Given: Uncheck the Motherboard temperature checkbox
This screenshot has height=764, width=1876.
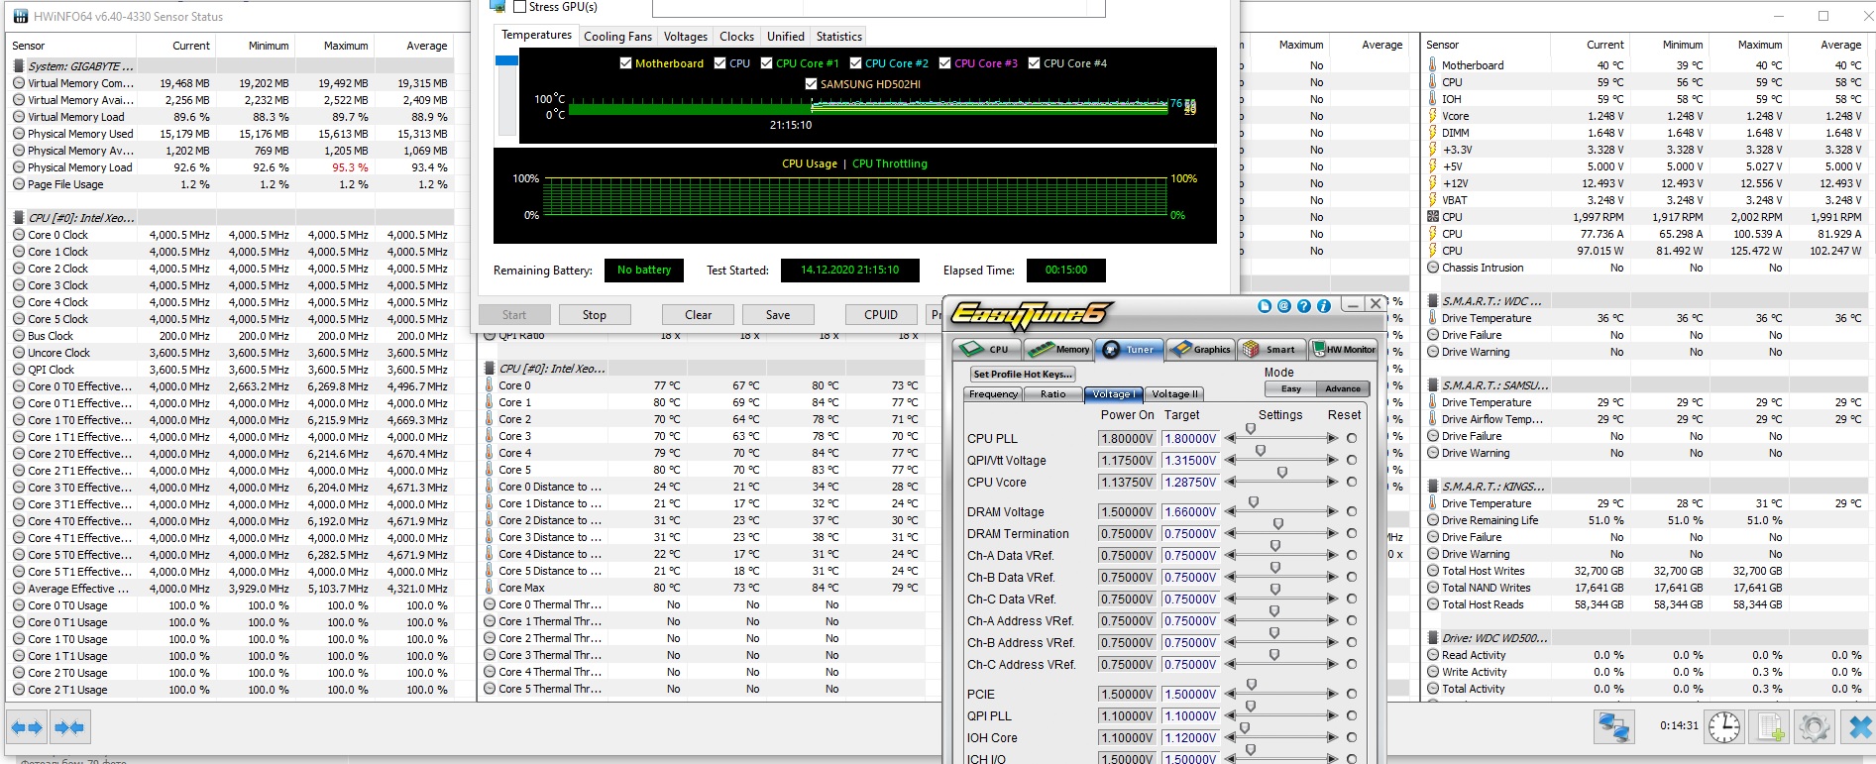Looking at the screenshot, I should pyautogui.click(x=625, y=63).
